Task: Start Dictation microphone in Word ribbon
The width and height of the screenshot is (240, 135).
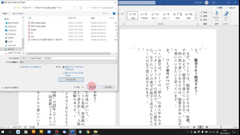Action: 217,16
